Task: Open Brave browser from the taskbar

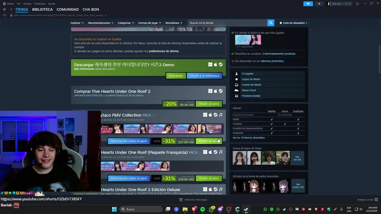Action: [x=194, y=209]
